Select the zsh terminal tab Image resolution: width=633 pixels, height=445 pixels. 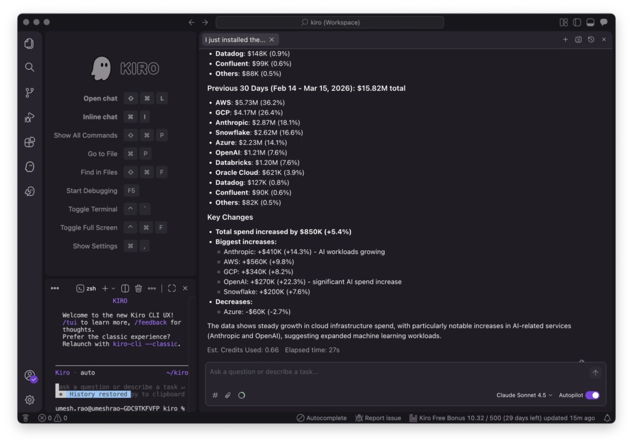87,287
